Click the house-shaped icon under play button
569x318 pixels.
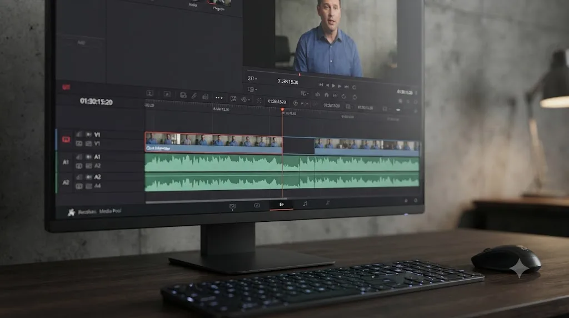coord(327,95)
